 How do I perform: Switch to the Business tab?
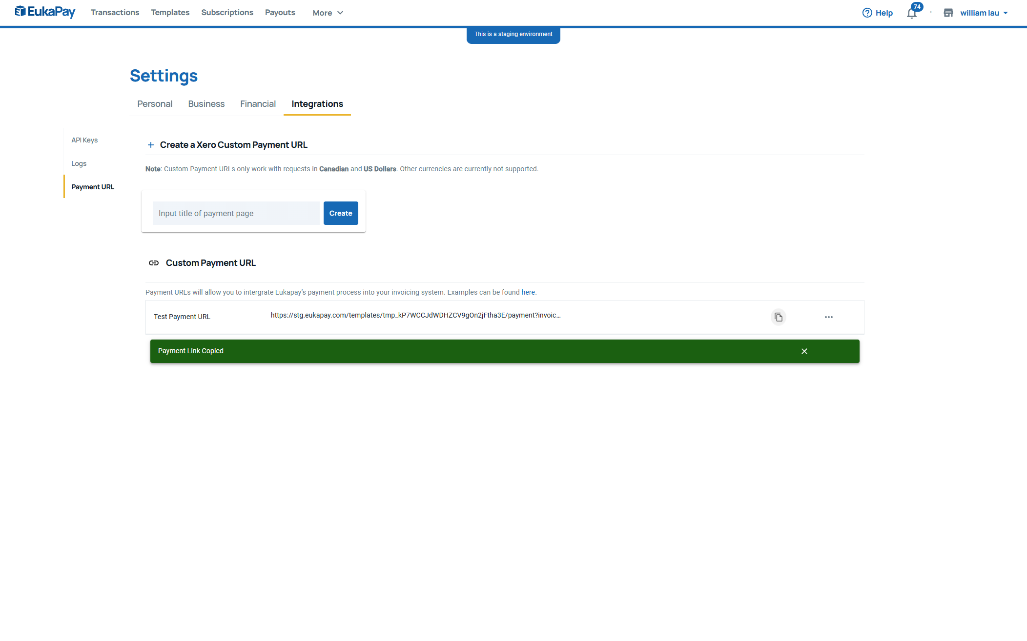pos(206,104)
